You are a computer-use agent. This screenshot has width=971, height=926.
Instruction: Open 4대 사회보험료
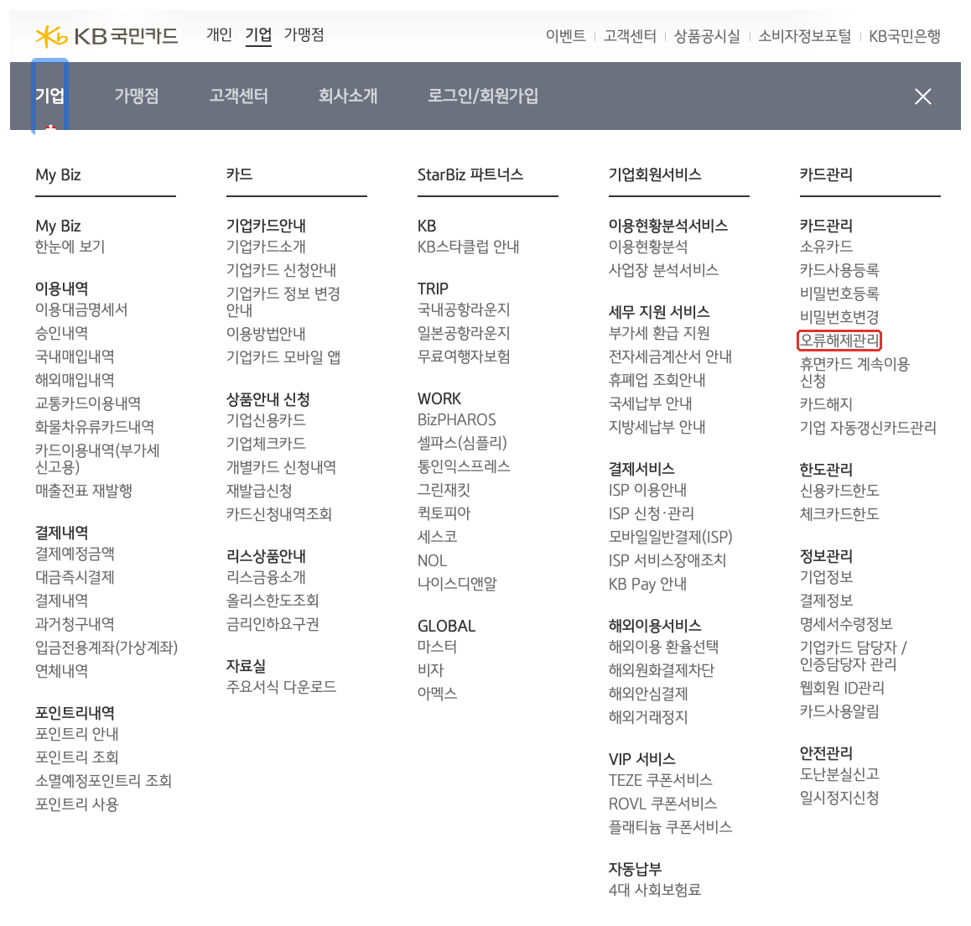655,891
